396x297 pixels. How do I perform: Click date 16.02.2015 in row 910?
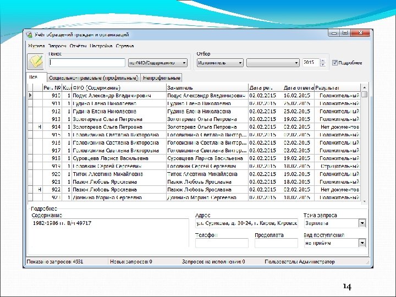pos(296,96)
